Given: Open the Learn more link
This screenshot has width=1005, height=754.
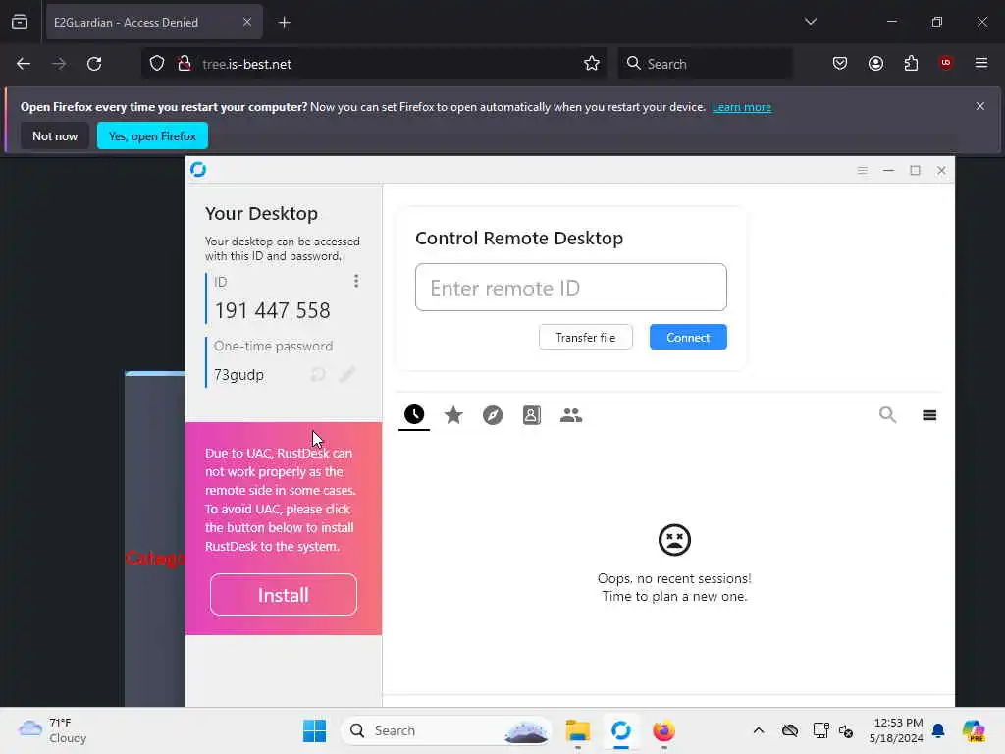Looking at the screenshot, I should tap(742, 107).
